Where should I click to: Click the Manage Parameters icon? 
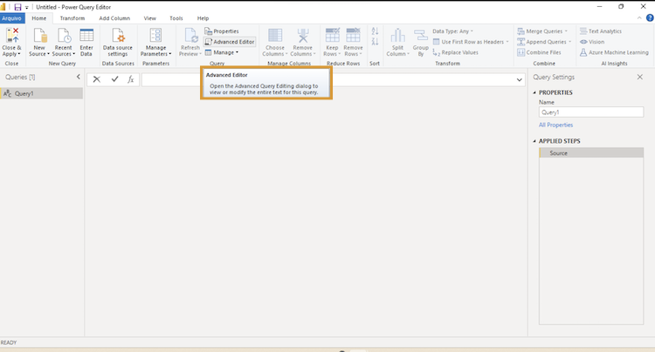155,36
